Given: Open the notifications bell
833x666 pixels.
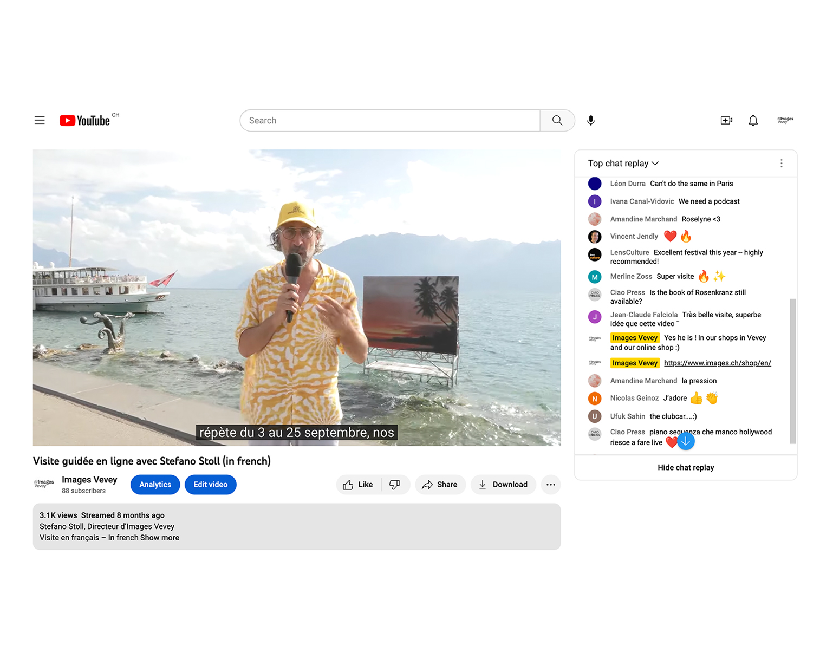Looking at the screenshot, I should 753,120.
